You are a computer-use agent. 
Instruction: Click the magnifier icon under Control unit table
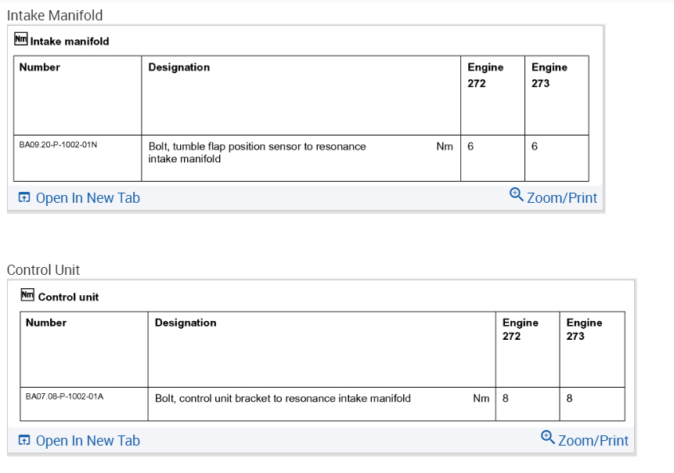point(548,437)
